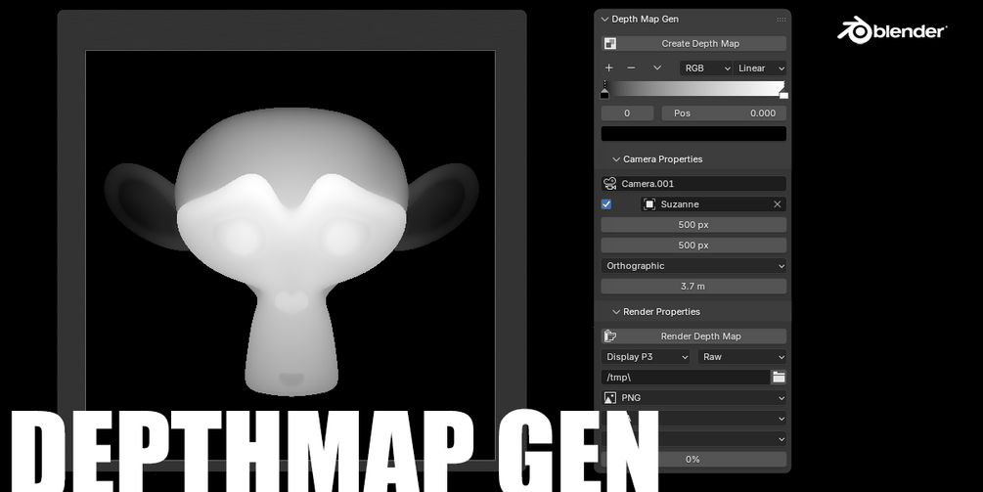Add a color stop with the plus icon

pyautogui.click(x=608, y=67)
